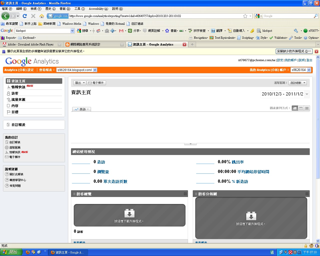Image resolution: width=320 pixels, height=256 pixels.
Task: Open the 匯出 export dropdown
Action: [x=80, y=83]
